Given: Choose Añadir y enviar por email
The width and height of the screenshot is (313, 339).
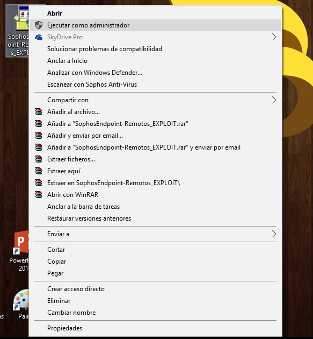Looking at the screenshot, I should (x=155, y=136).
